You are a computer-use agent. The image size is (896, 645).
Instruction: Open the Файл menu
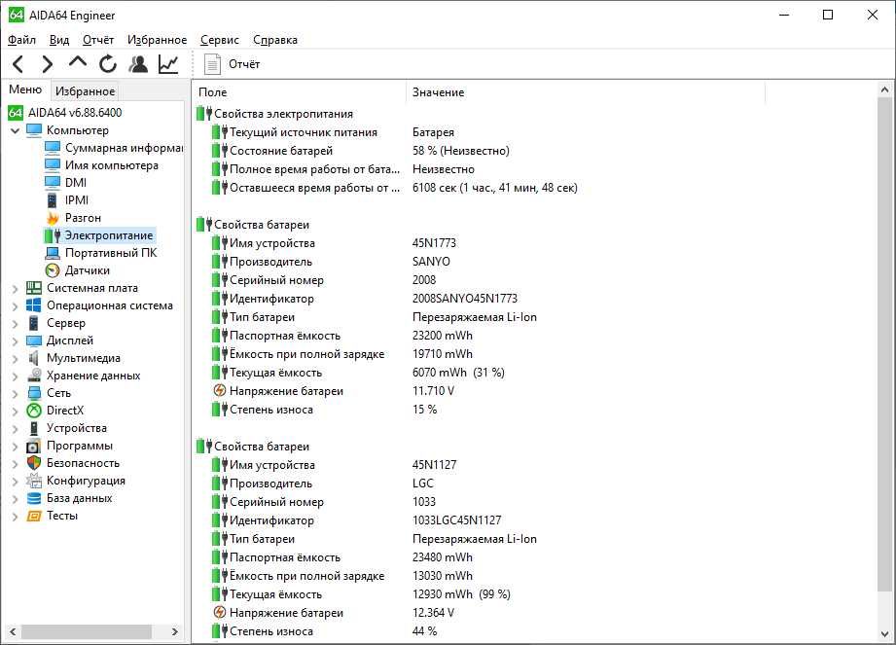click(21, 40)
